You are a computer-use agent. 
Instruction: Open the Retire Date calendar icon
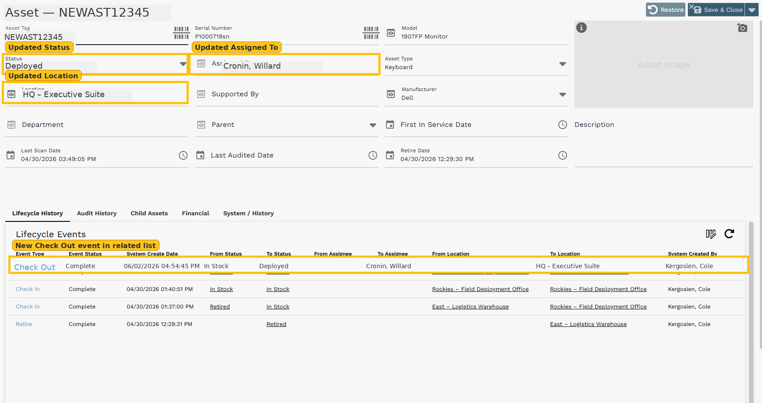pos(390,155)
